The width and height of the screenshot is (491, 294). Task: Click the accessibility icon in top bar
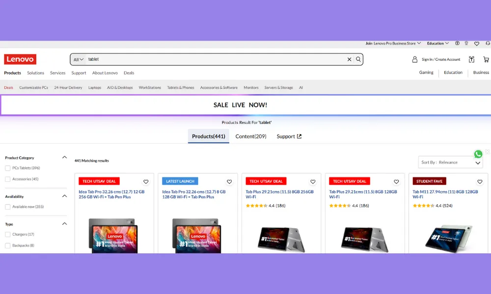[x=457, y=43]
